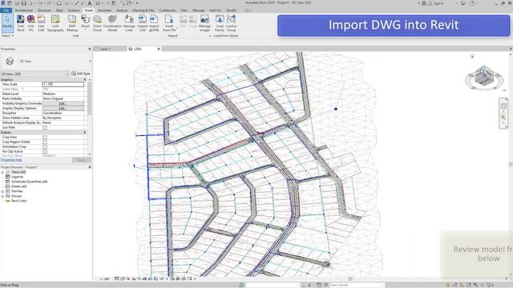
Task: Click the Properties panel vertical scrollbar
Action: 89,98
